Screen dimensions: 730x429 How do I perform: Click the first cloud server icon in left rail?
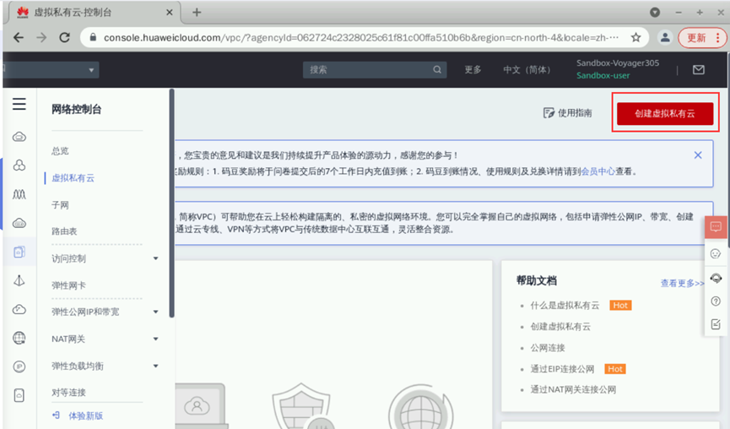point(19,137)
